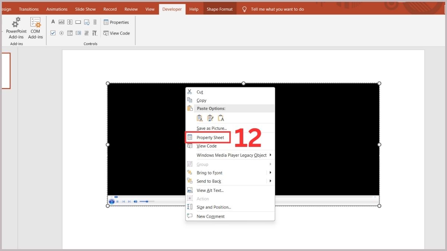Select the List Box control icon

point(70,33)
